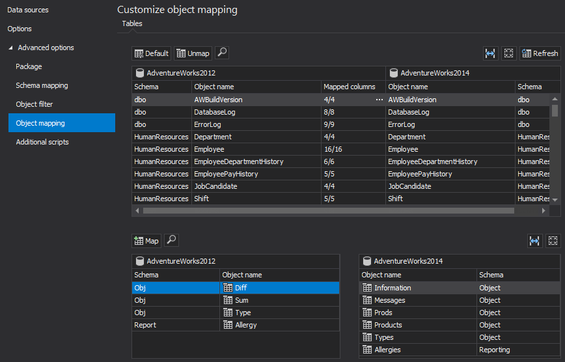Open column mapping ellipsis for AWBuildVersion
The image size is (565, 362).
point(379,100)
